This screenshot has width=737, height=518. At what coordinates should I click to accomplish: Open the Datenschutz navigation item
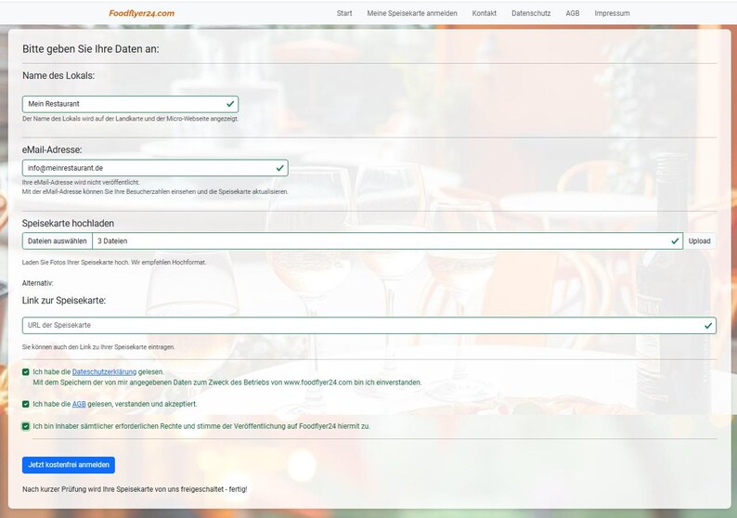[531, 13]
